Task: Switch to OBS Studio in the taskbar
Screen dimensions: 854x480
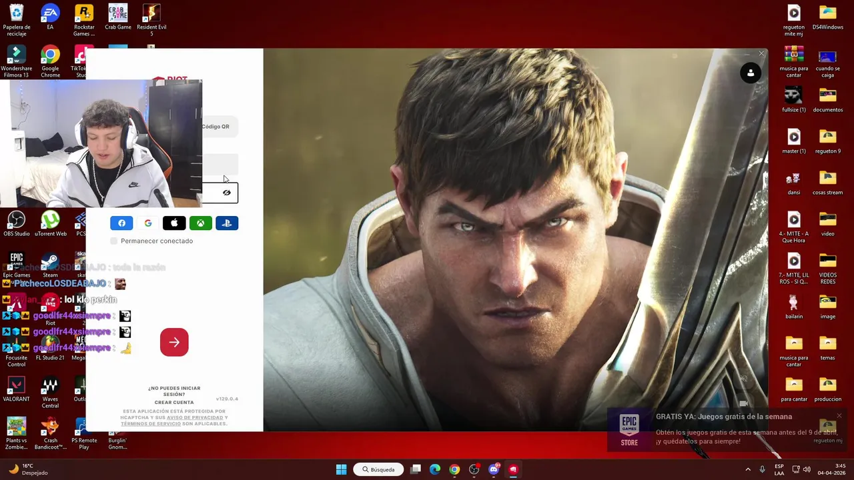Action: coord(474,469)
